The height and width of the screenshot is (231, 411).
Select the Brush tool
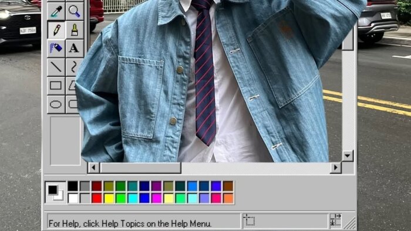pyautogui.click(x=75, y=30)
